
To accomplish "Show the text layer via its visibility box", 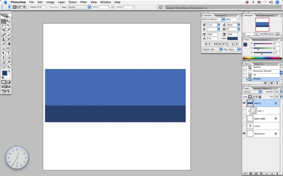I will [244, 126].
